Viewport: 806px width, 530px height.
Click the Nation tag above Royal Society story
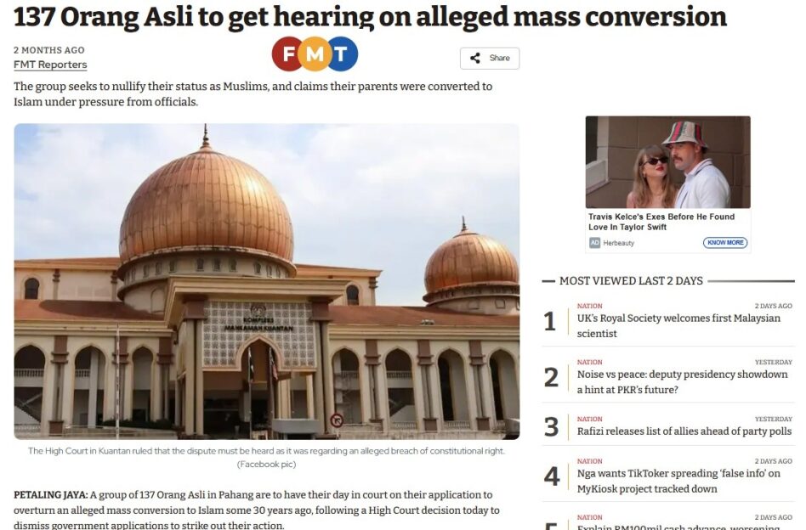[589, 306]
